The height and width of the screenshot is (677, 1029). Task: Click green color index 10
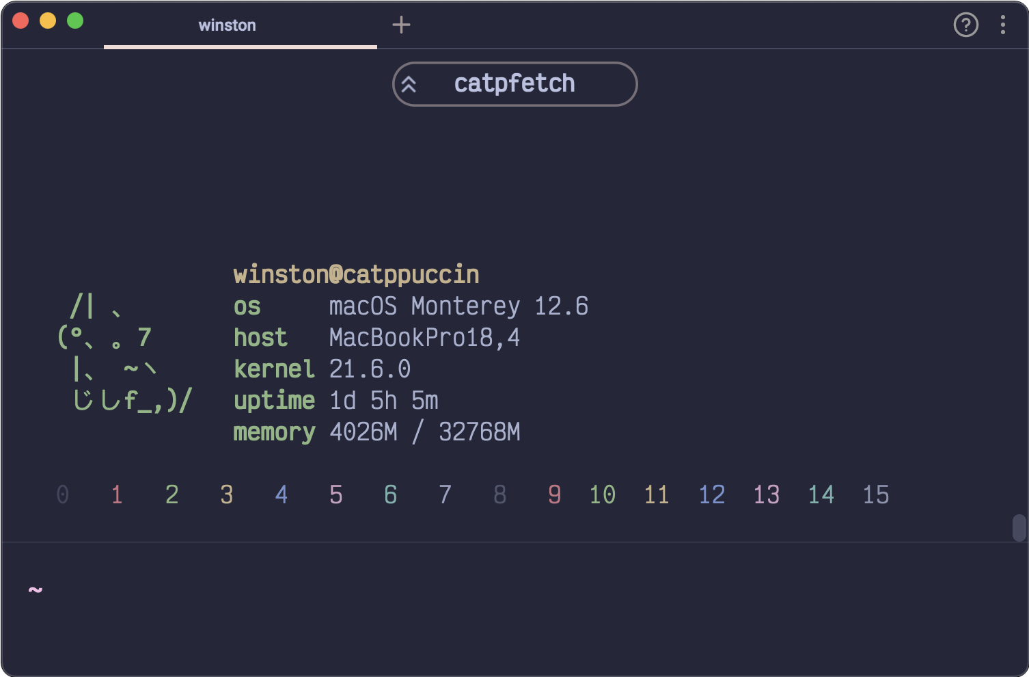(x=602, y=494)
